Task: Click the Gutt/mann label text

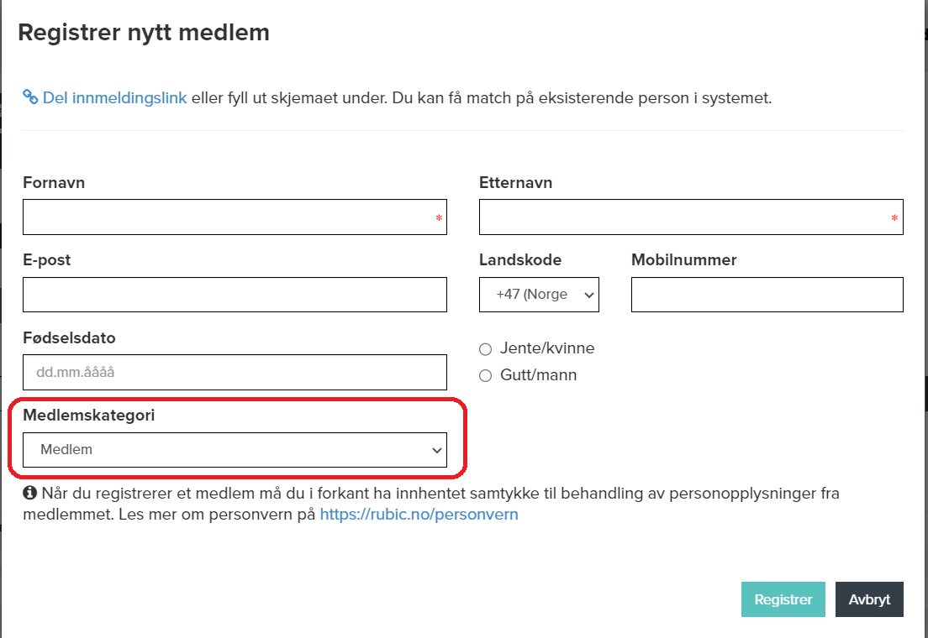Action: coord(538,375)
